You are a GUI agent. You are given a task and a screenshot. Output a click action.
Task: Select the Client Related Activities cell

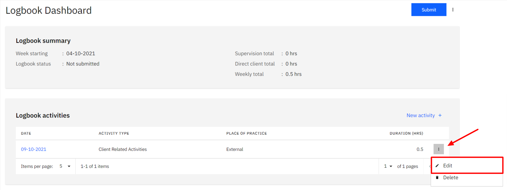pos(122,149)
